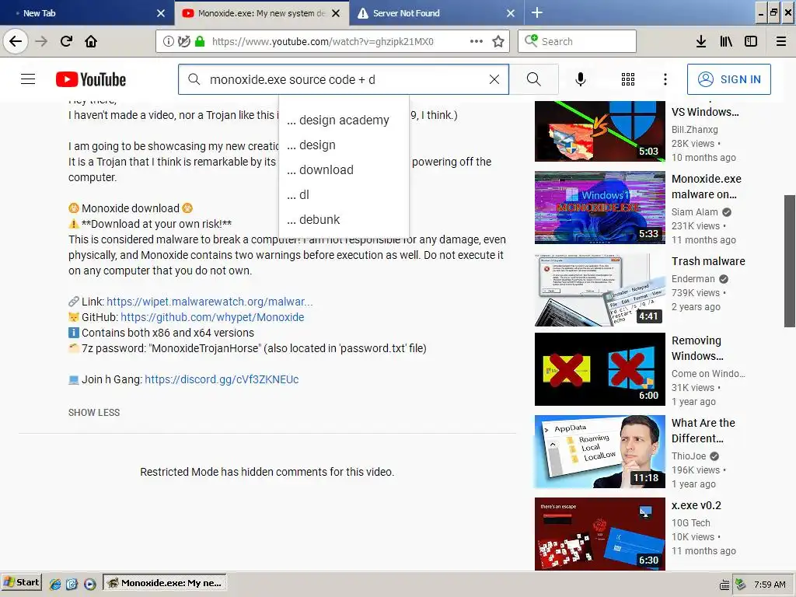Viewport: 796px width, 597px height.
Task: Open tracking protection shield icon
Action: (183, 42)
